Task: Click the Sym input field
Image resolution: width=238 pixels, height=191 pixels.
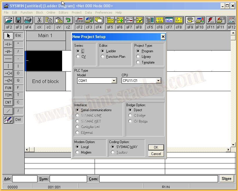Action: pyautogui.click(x=68, y=179)
